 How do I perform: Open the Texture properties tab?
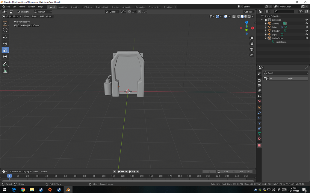[x=259, y=145]
